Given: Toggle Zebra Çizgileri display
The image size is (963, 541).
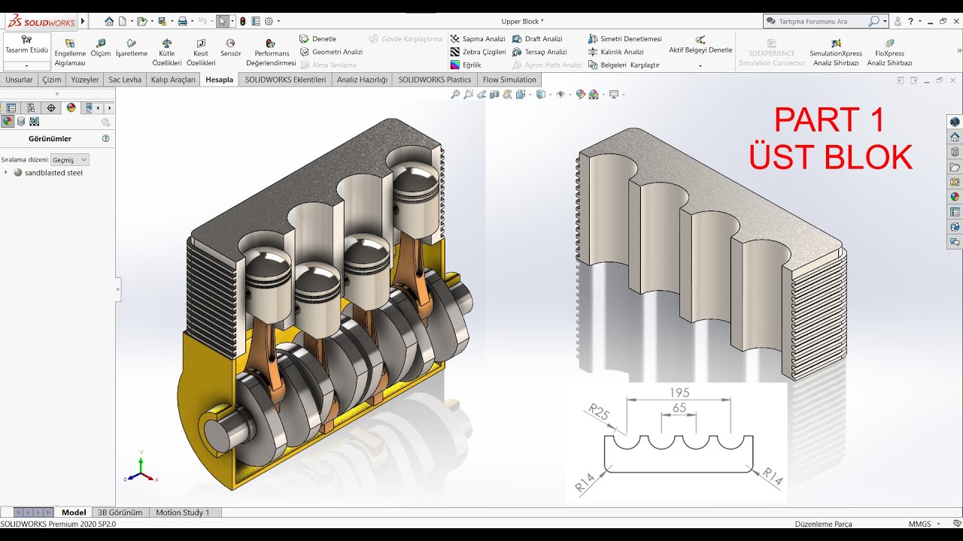Looking at the screenshot, I should point(478,52).
